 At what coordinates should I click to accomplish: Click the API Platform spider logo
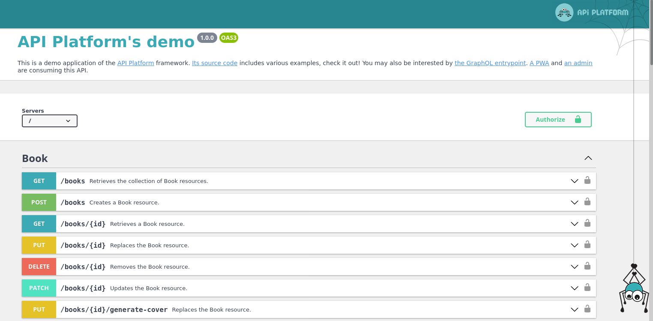click(x=564, y=12)
